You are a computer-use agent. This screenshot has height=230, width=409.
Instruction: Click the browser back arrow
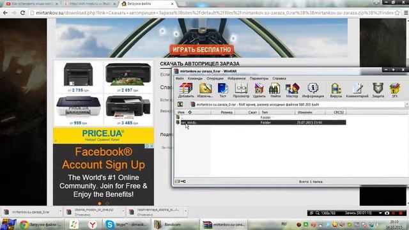point(5,13)
